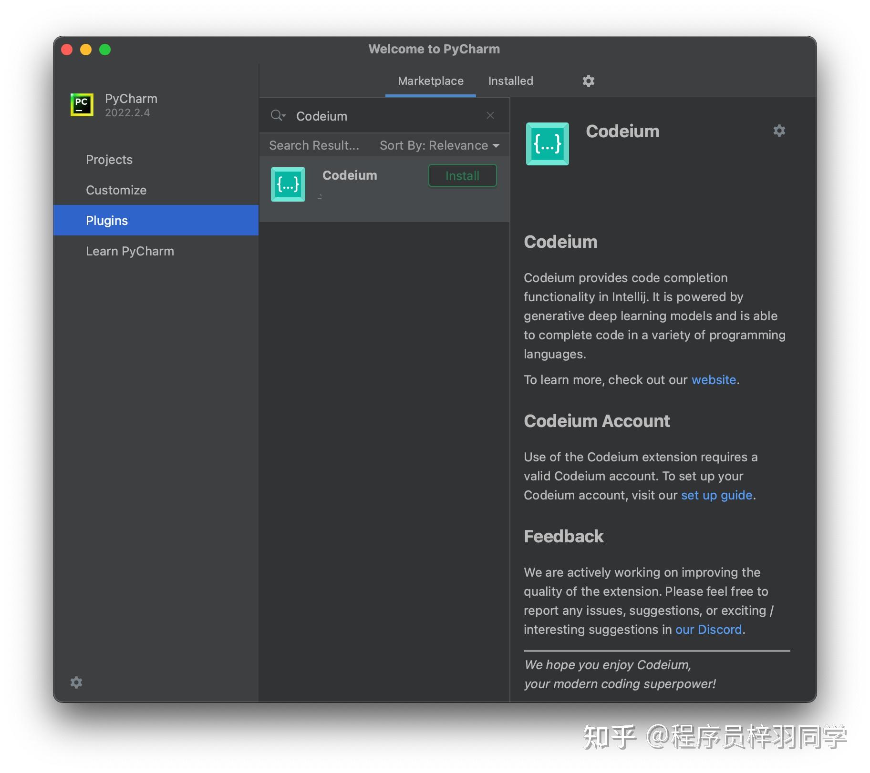Image resolution: width=870 pixels, height=773 pixels.
Task: Switch to the Marketplace tab
Action: 430,81
